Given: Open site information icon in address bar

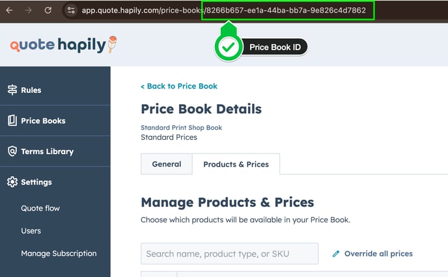Looking at the screenshot, I should [71, 10].
